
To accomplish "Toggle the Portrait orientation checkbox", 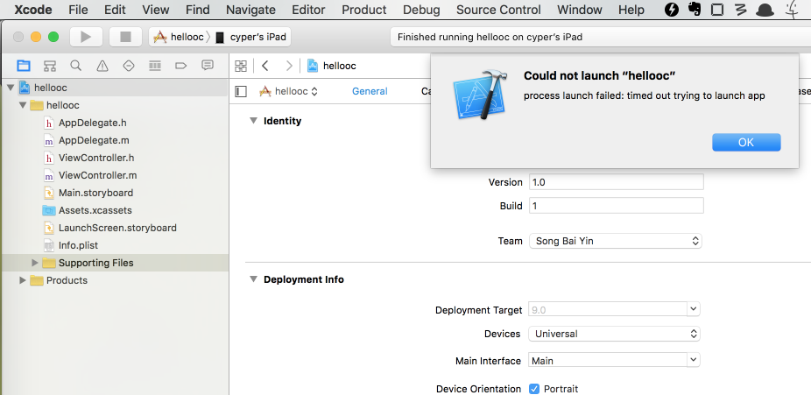I will [x=534, y=389].
